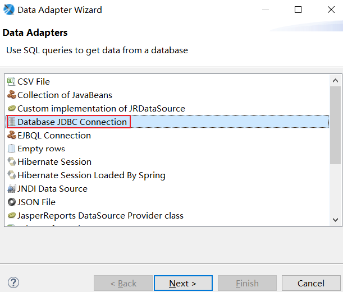The image size is (343, 292).
Task: Open the wizard help question mark
Action: point(14,283)
